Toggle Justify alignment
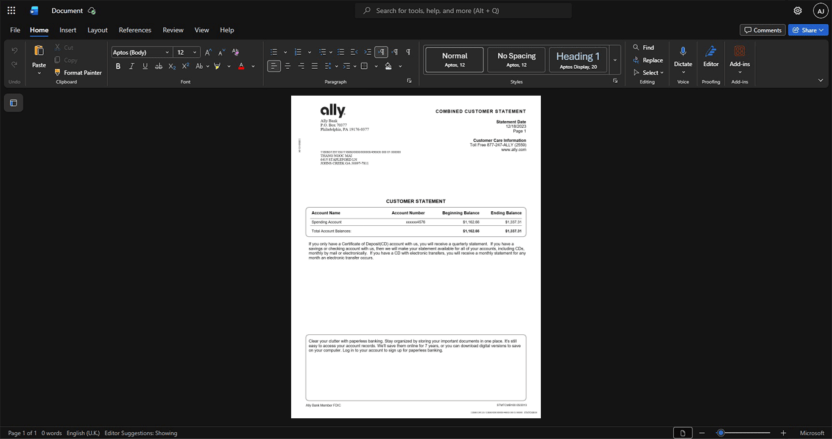Image resolution: width=832 pixels, height=439 pixels. pyautogui.click(x=314, y=66)
